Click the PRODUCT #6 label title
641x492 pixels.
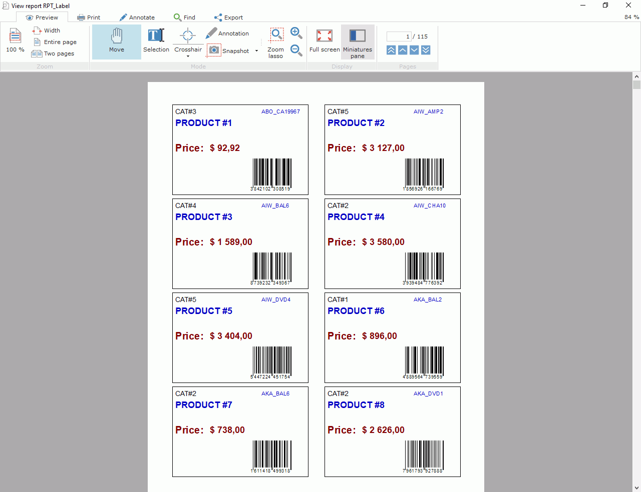(356, 311)
